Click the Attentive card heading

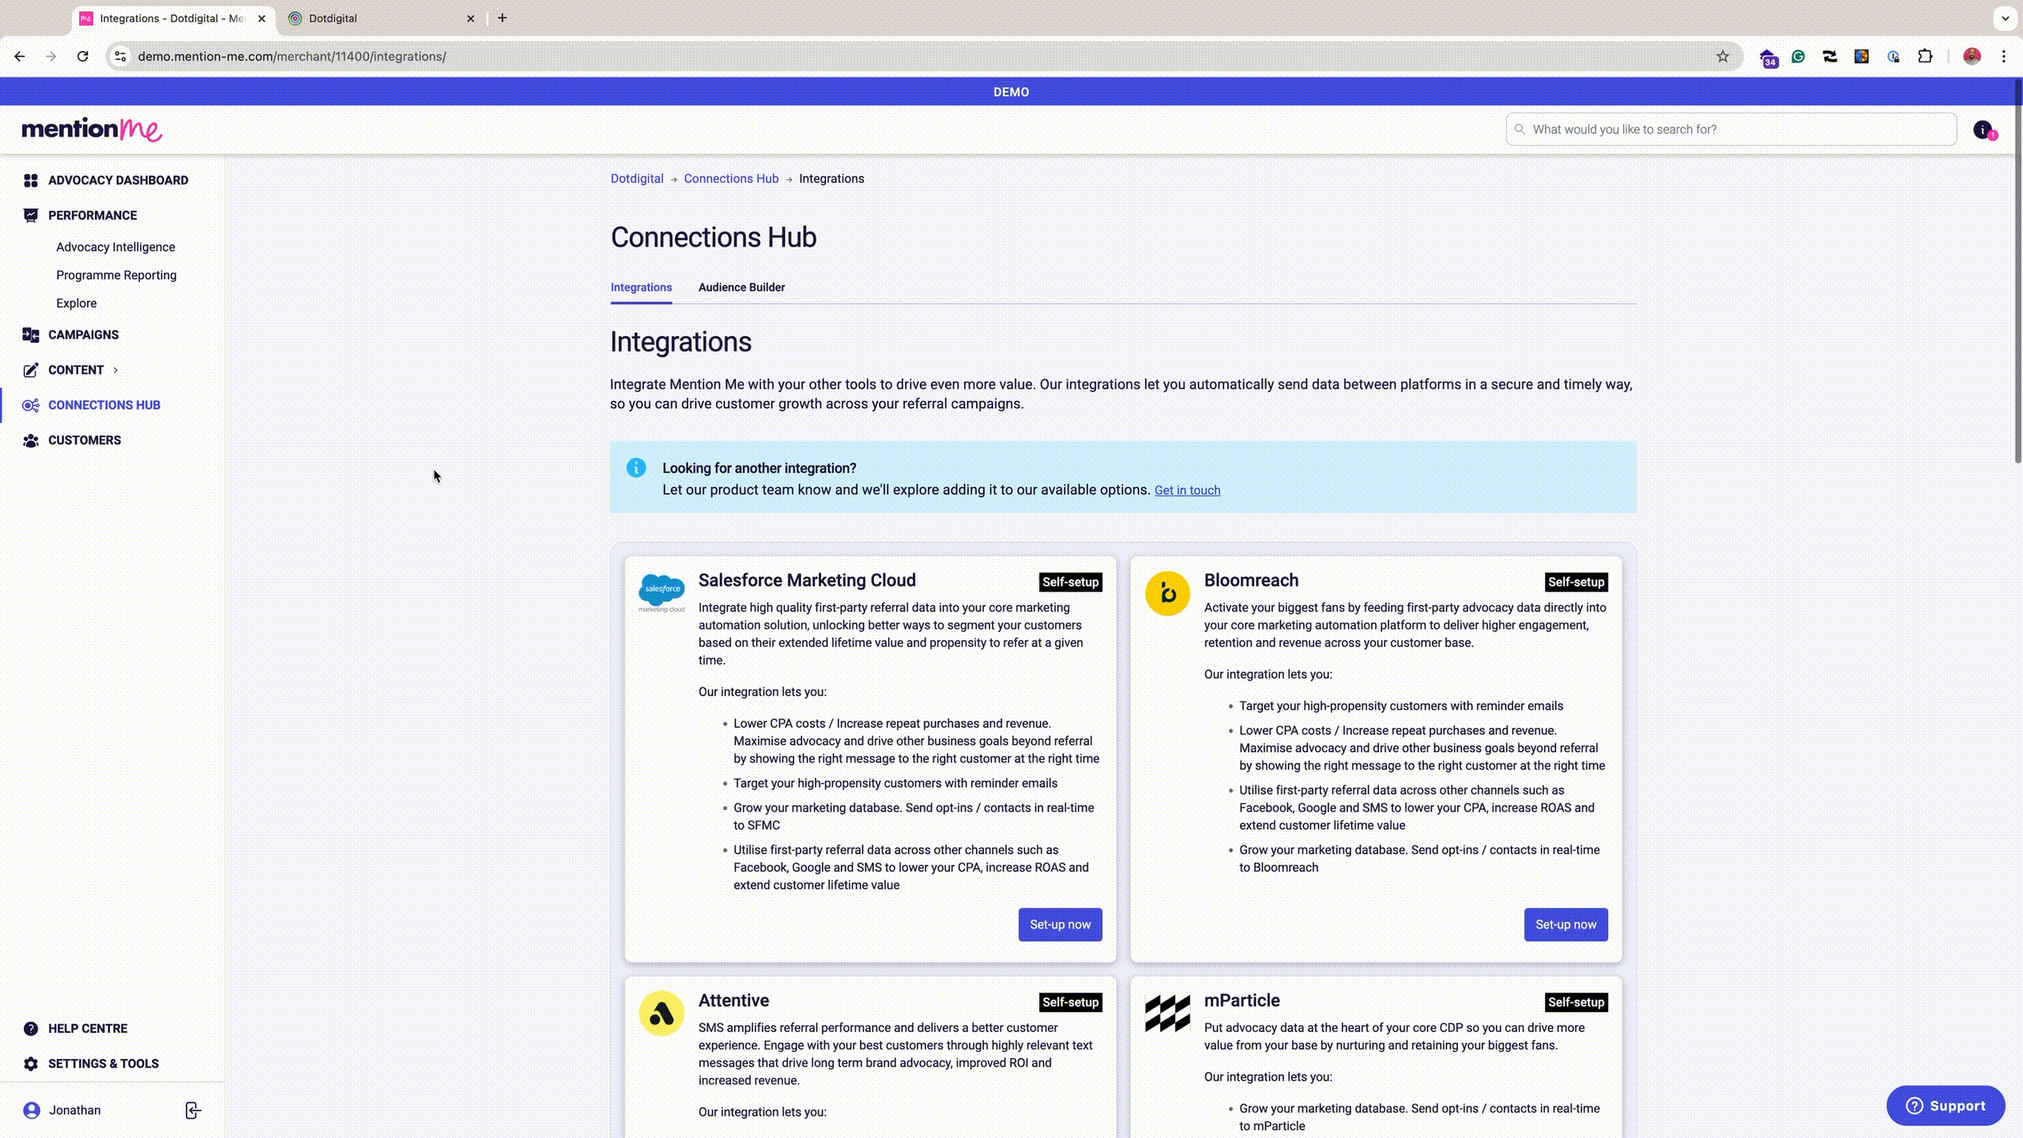[733, 1000]
